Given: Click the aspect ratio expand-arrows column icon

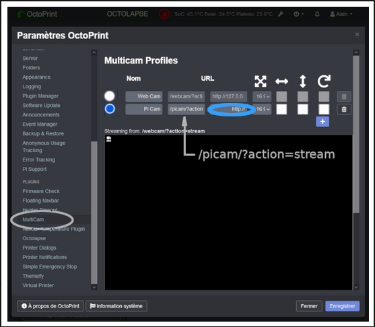Looking at the screenshot, I should pyautogui.click(x=261, y=81).
